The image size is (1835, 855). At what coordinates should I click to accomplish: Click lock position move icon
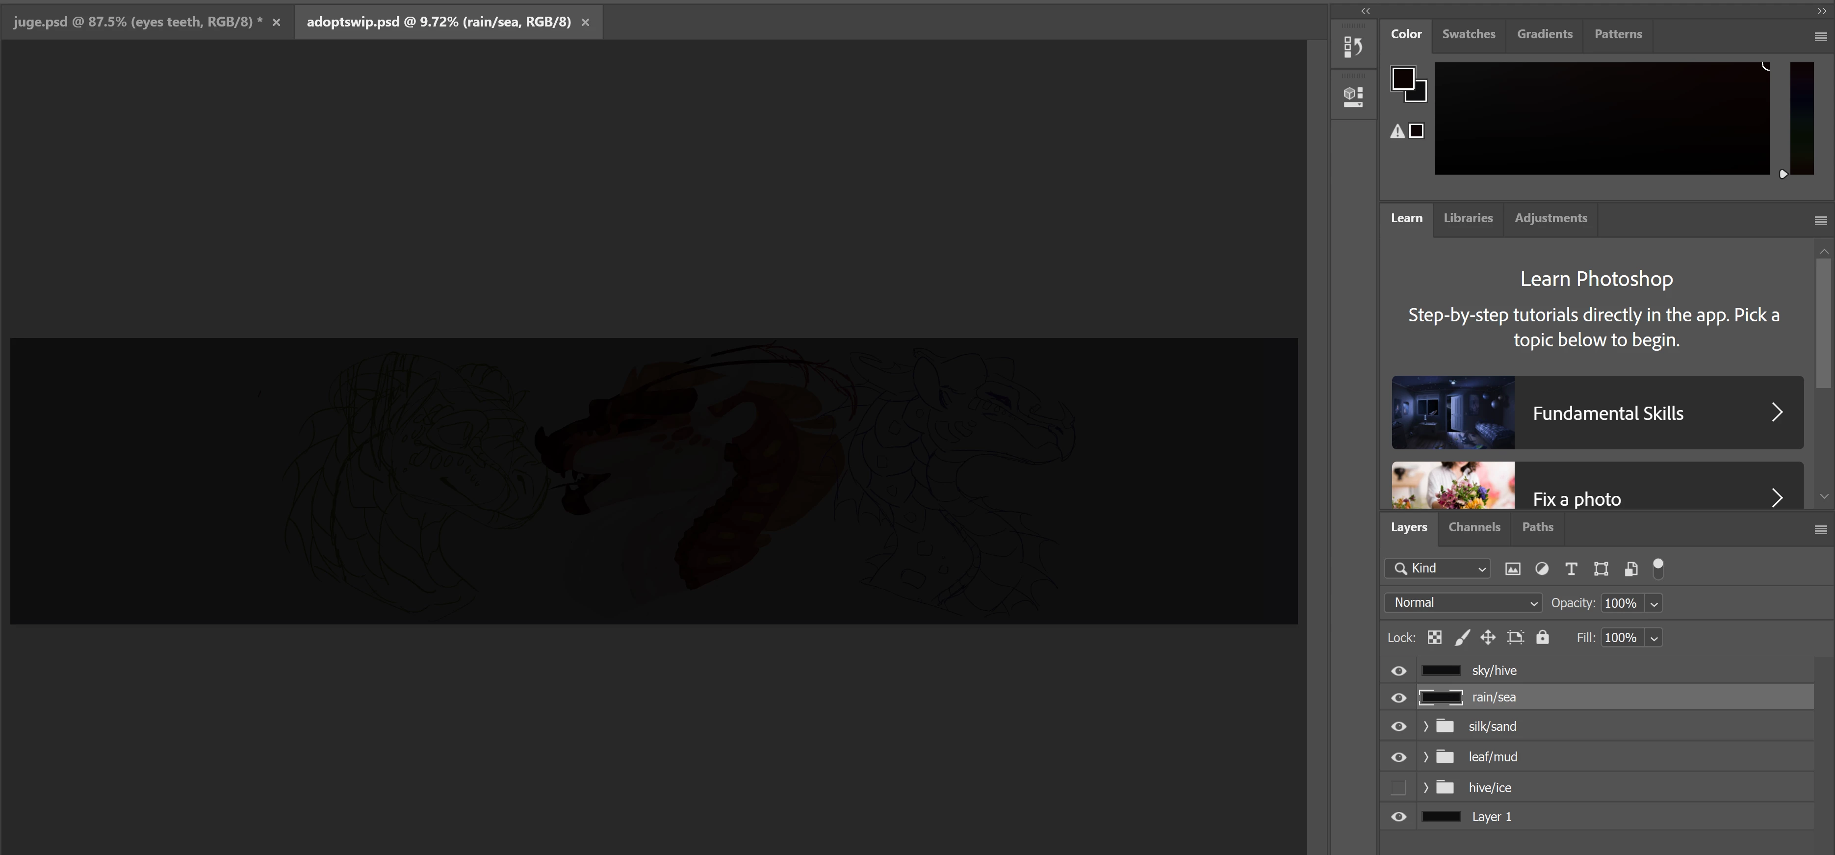(x=1487, y=638)
